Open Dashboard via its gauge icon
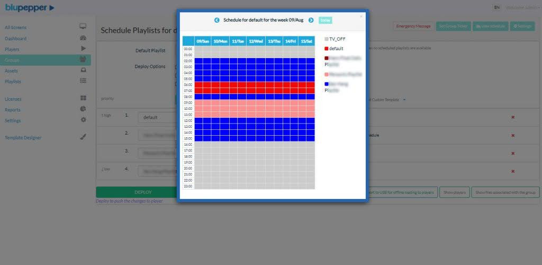Screen dimensions: 542x265 click(83, 38)
